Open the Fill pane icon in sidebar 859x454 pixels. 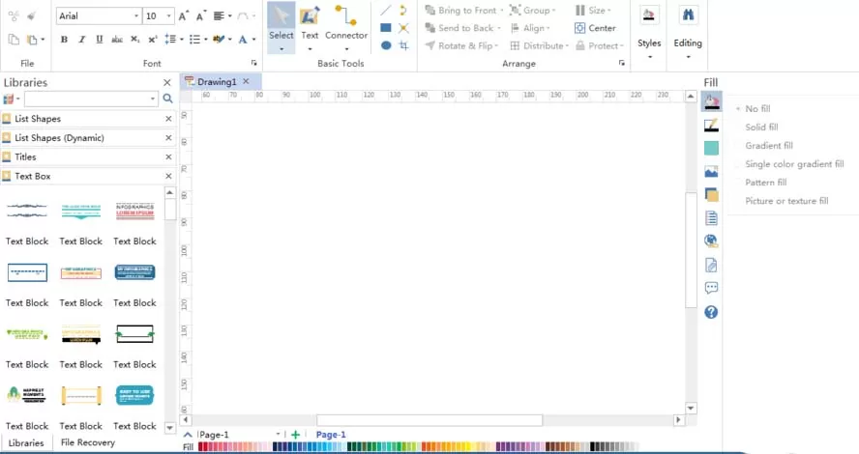(x=711, y=102)
